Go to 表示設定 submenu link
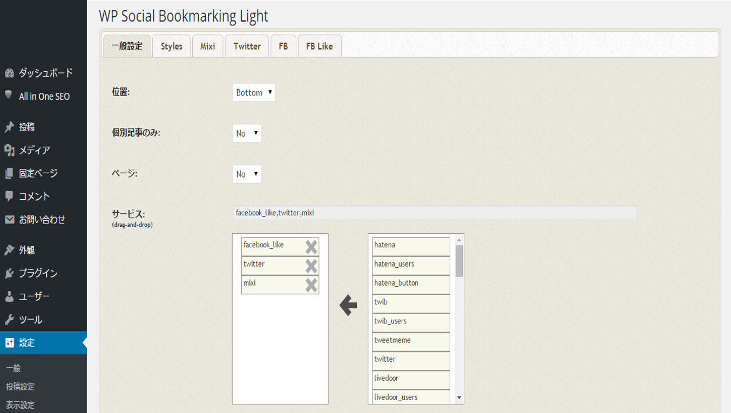Screen dimensions: 731x413 21,405
